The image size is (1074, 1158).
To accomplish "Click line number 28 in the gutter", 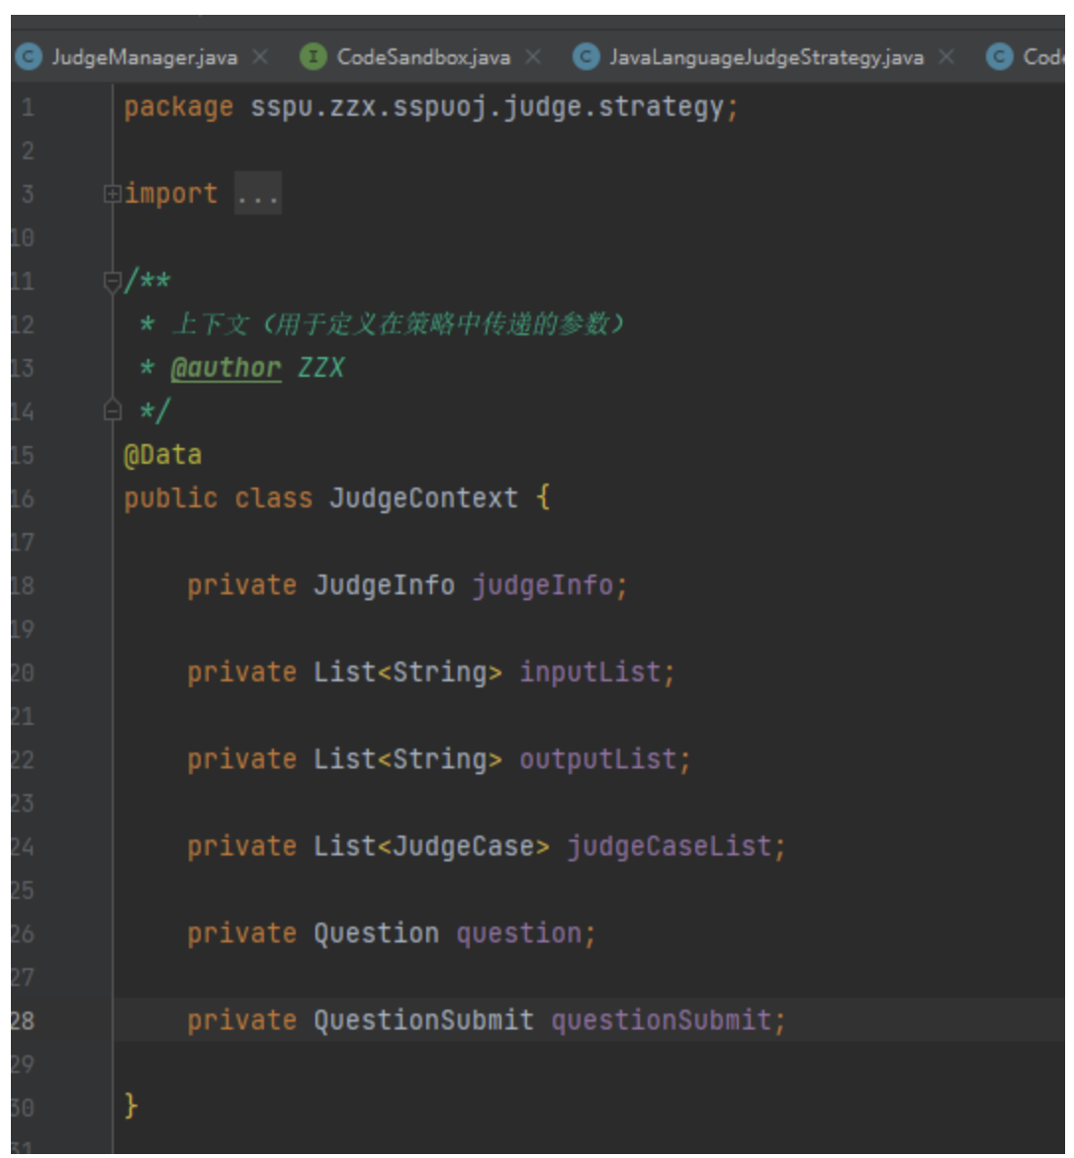I will (22, 1021).
